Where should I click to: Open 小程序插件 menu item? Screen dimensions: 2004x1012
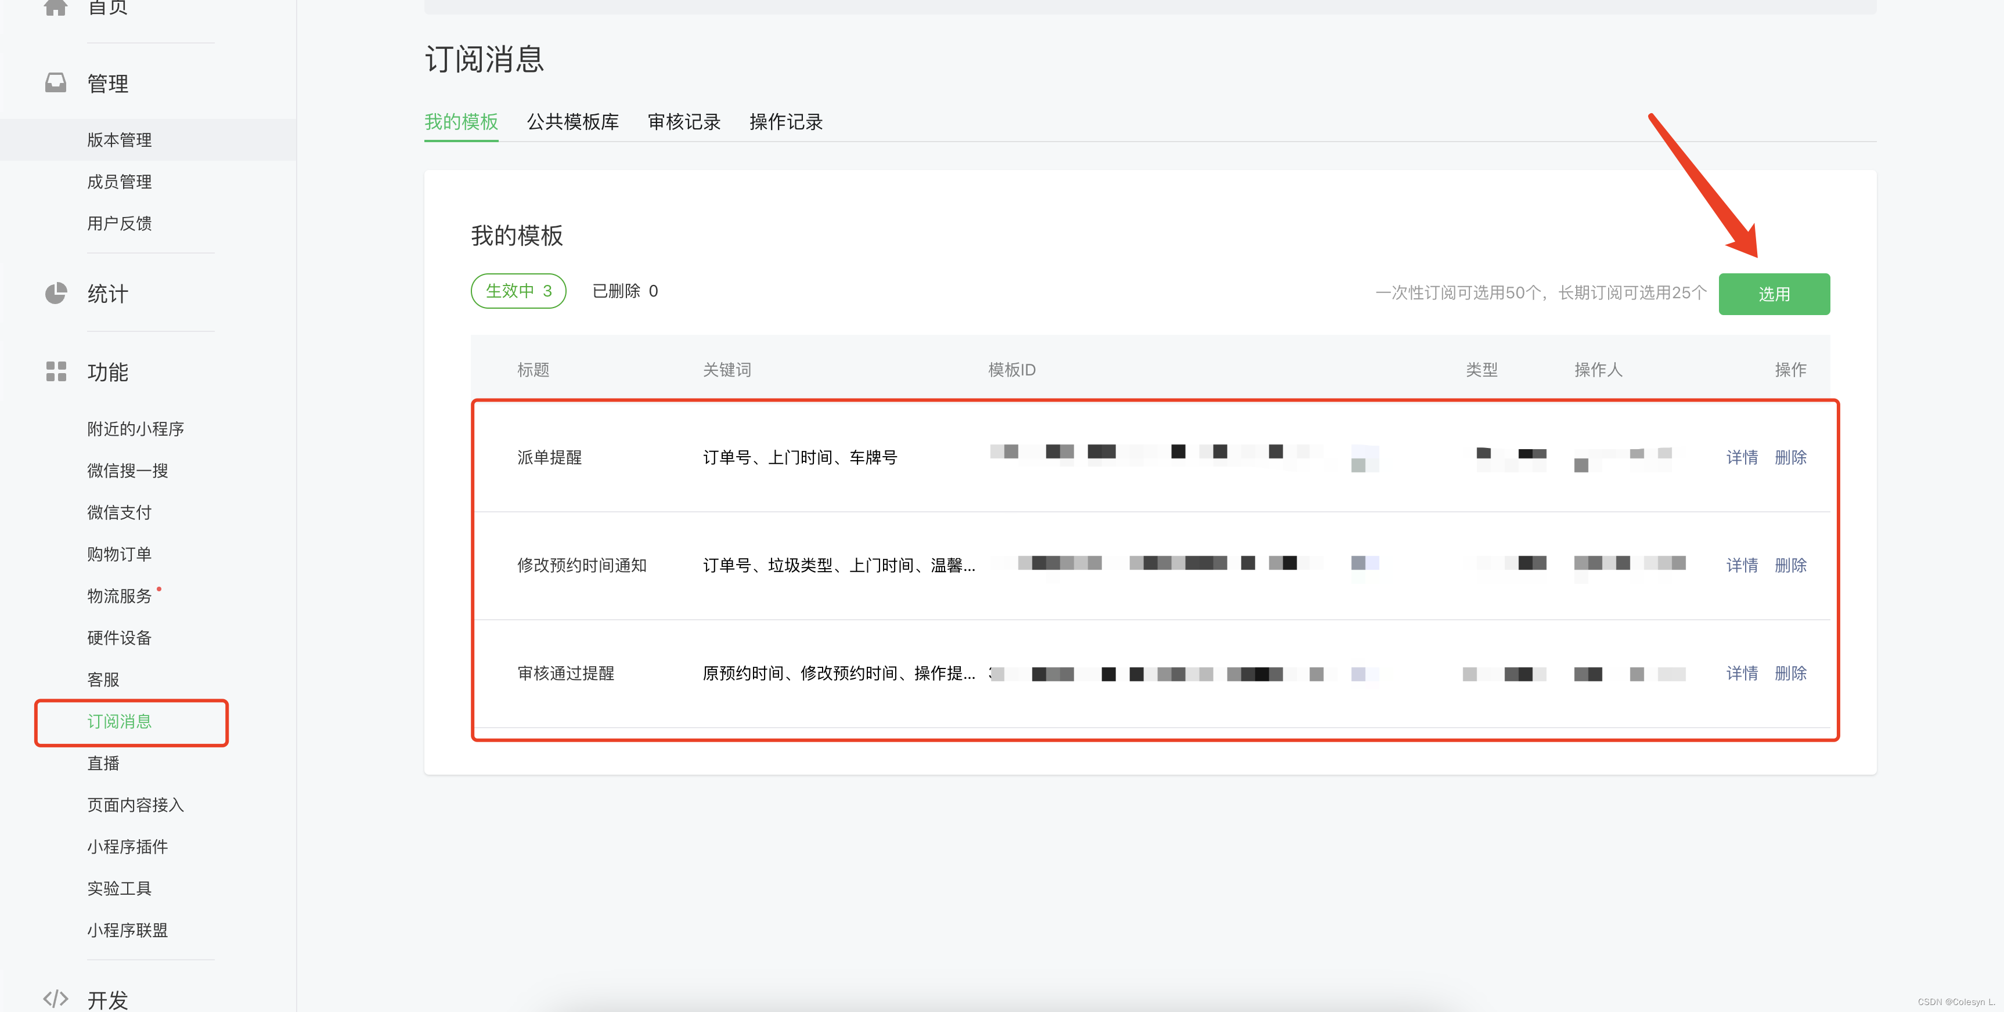pos(128,847)
